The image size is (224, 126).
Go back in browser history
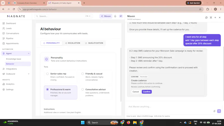click(x=3, y=9)
